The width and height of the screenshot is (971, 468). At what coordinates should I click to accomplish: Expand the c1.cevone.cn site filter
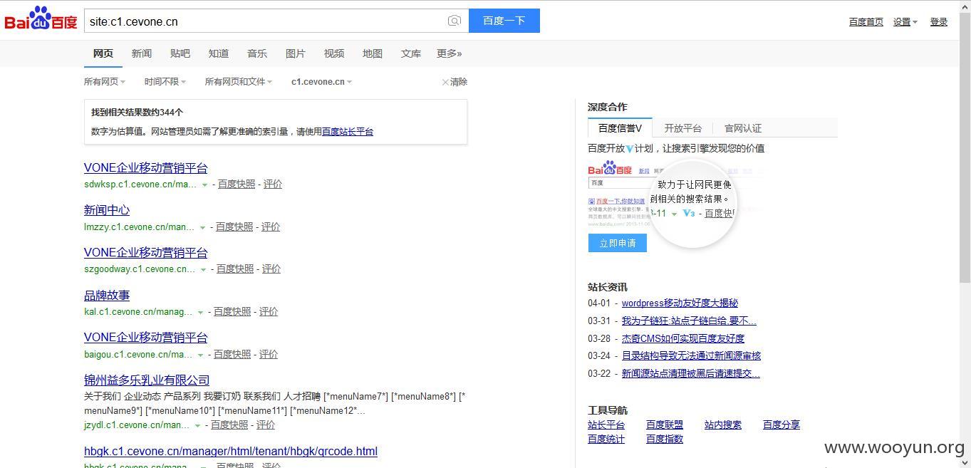coord(322,82)
